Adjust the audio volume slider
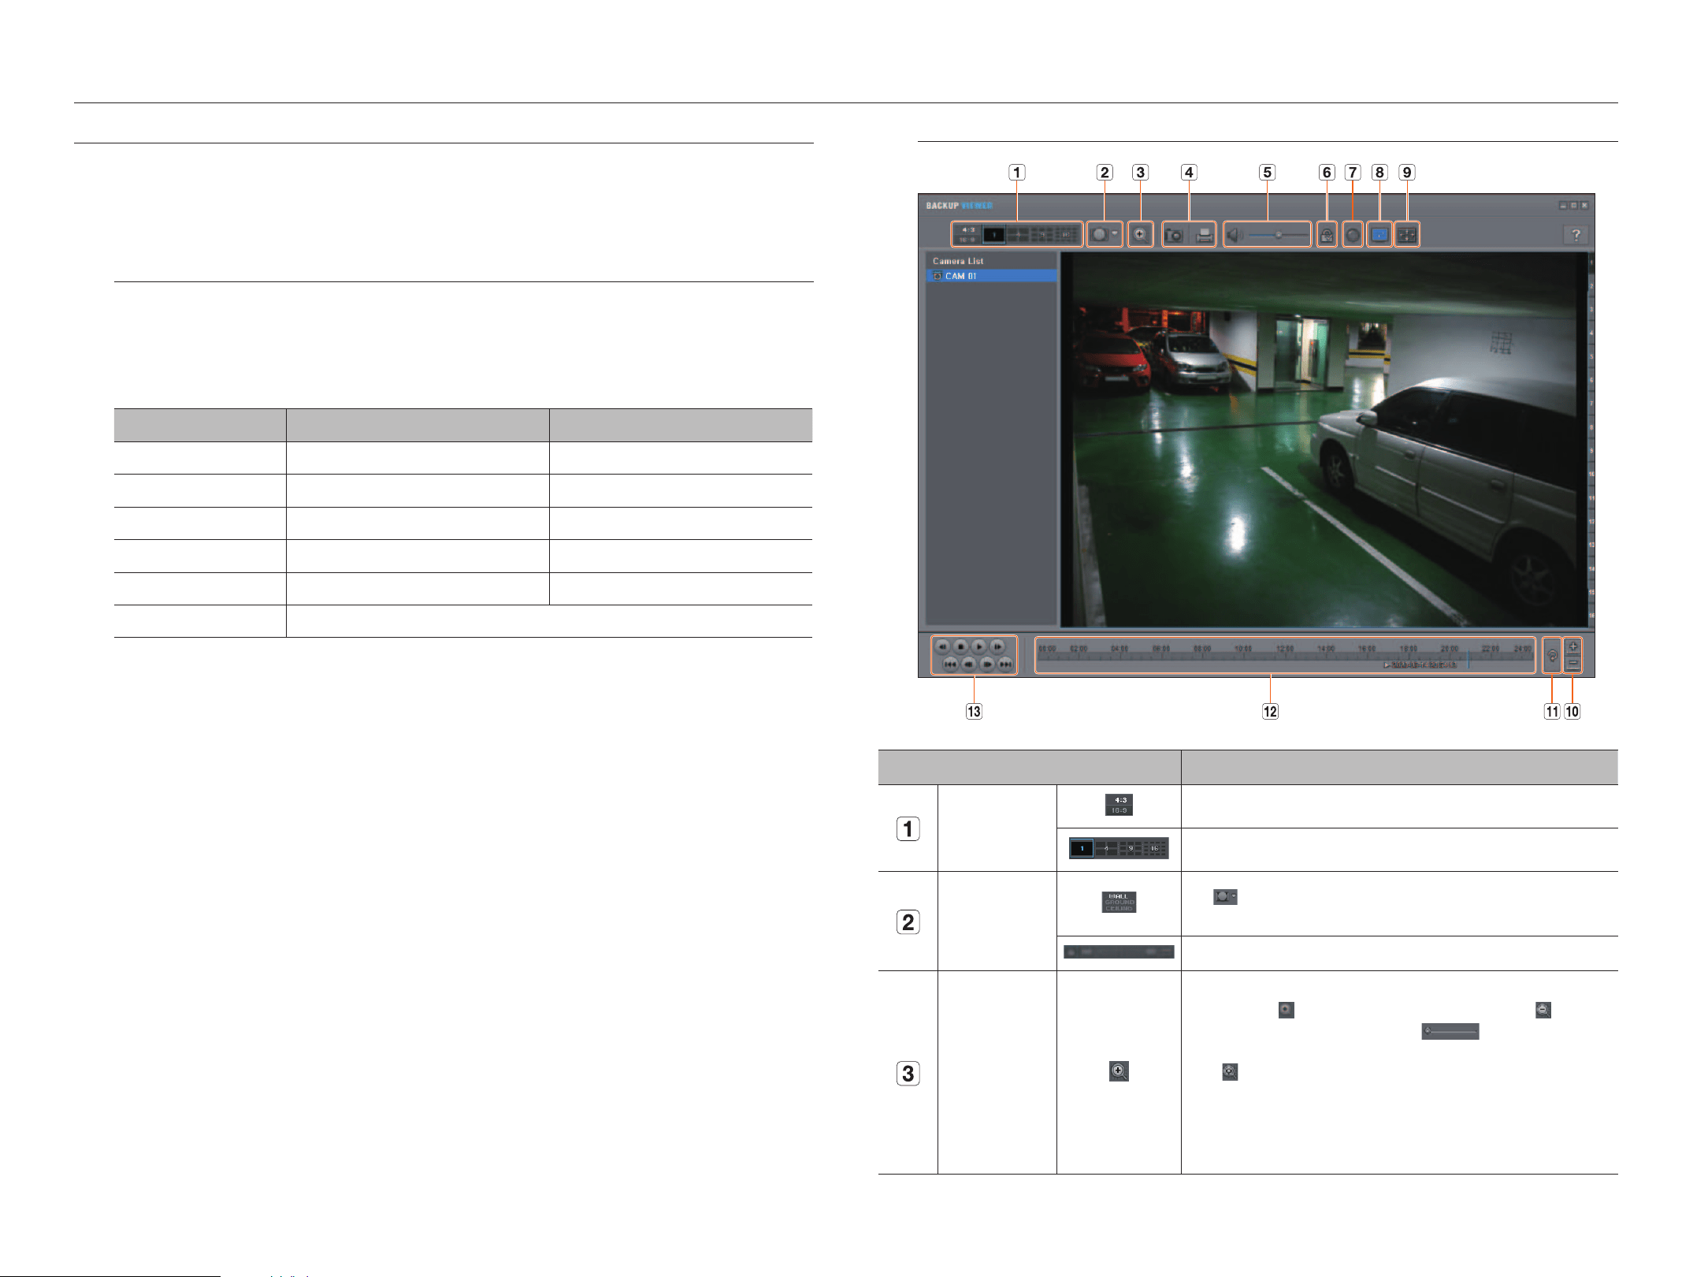The width and height of the screenshot is (1708, 1277). [x=1277, y=235]
